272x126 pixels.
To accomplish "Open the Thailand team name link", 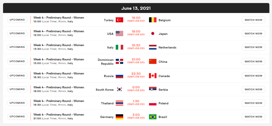I will tap(107, 103).
